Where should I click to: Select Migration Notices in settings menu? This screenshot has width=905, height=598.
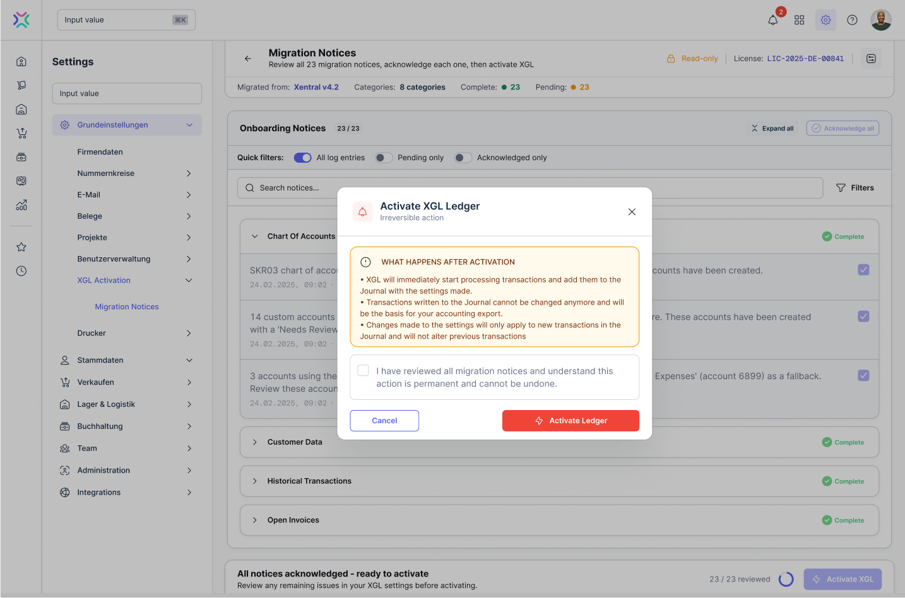[127, 307]
